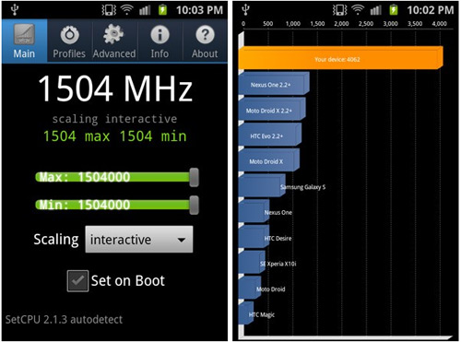The width and height of the screenshot is (461, 342).
Task: Tap the USB icon in the SetCPU status bar
Action: [x=15, y=10]
